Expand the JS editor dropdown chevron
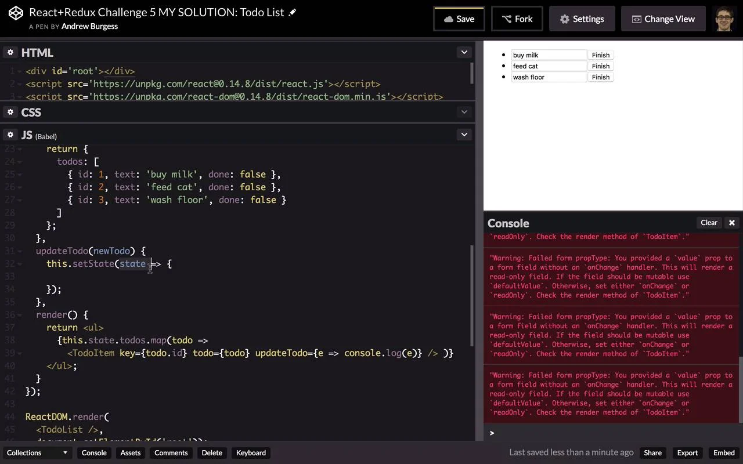This screenshot has width=743, height=464. (464, 135)
